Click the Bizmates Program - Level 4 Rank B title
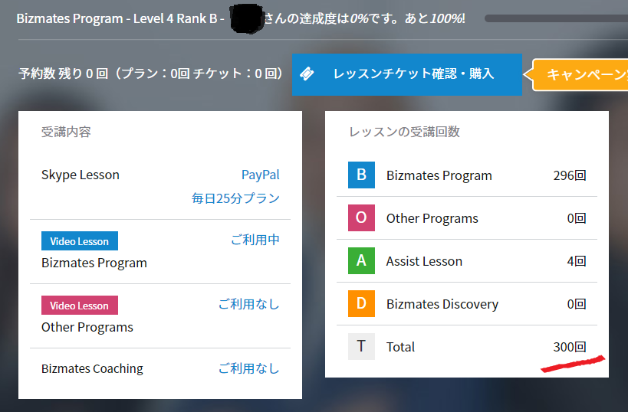The height and width of the screenshot is (412, 628). [x=117, y=18]
